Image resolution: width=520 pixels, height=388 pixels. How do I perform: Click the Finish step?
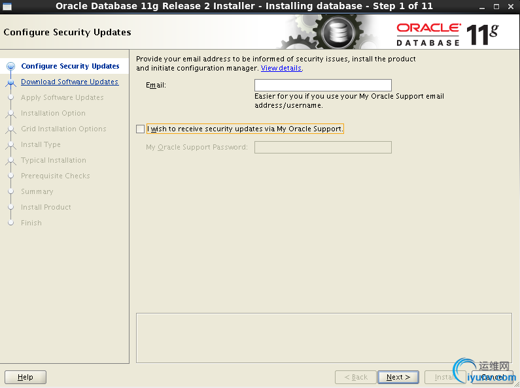coord(31,223)
